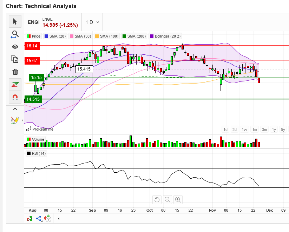289x232 pixels.
Task: Click the 15.67 resistance level label
Action: (32, 61)
